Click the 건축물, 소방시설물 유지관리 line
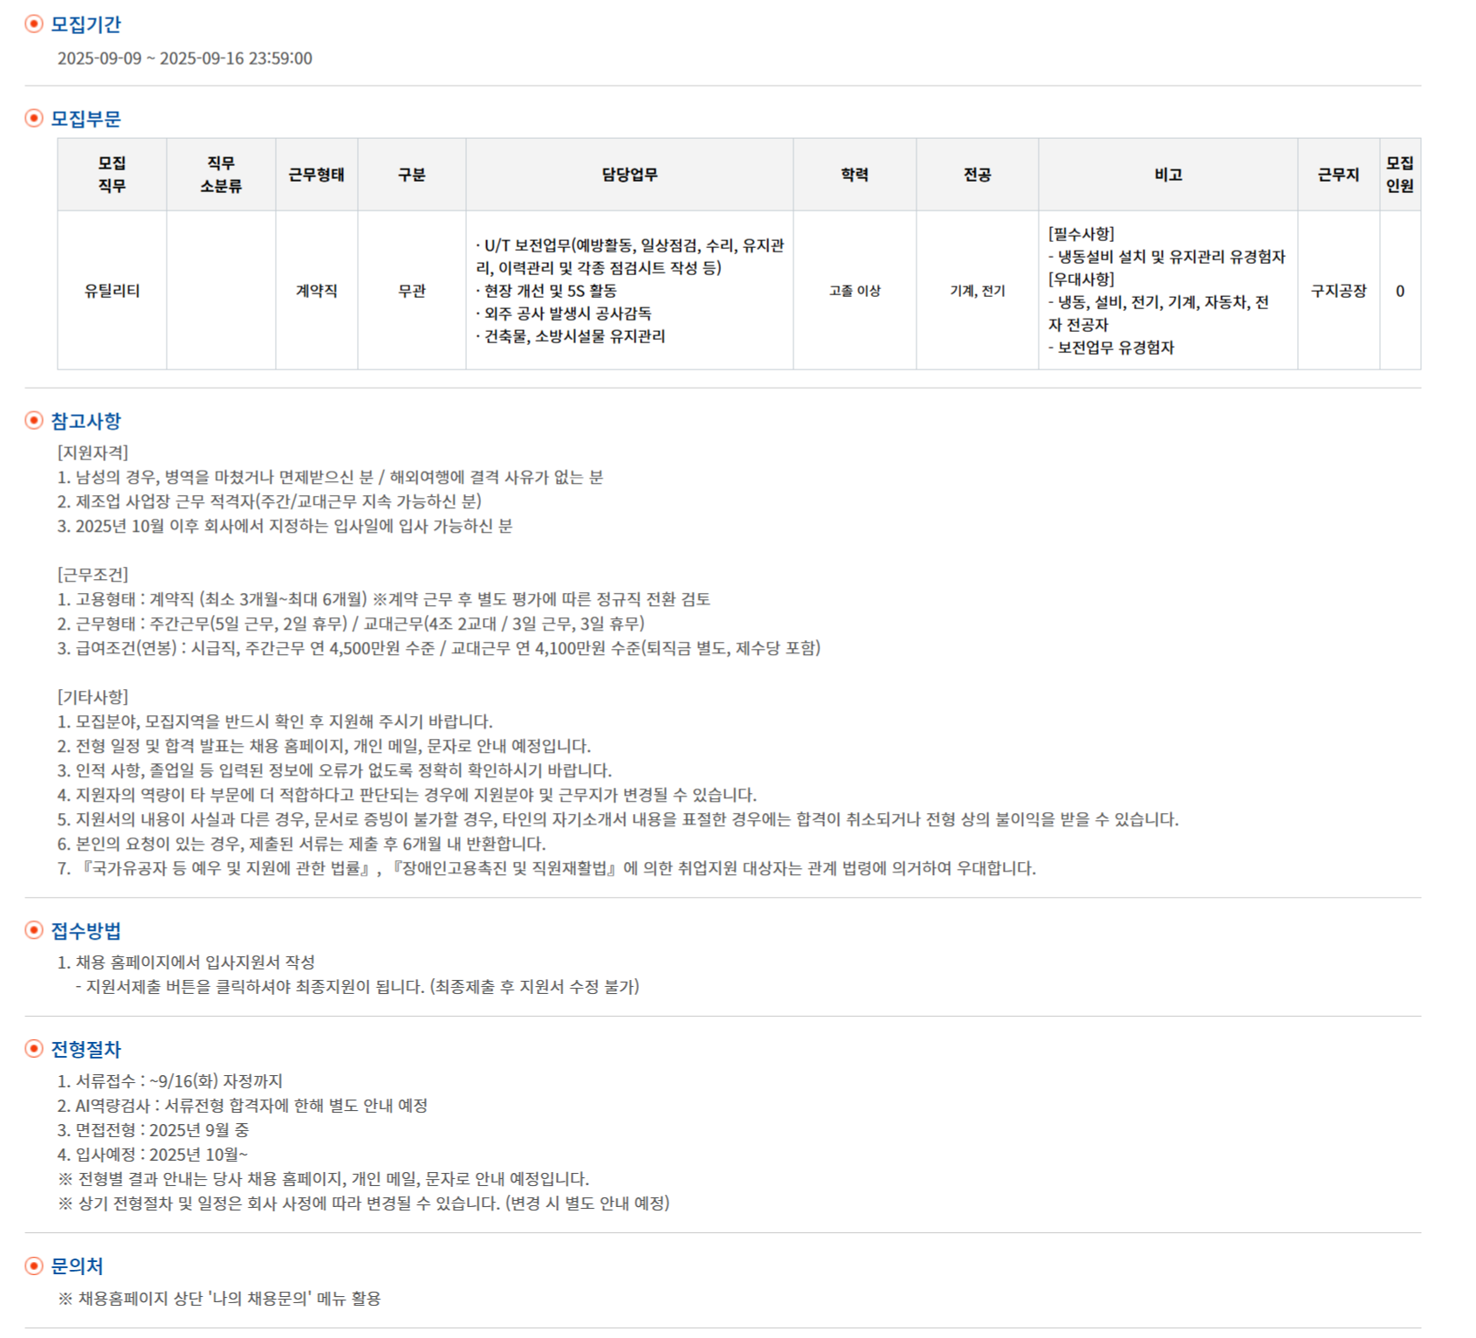 click(571, 336)
